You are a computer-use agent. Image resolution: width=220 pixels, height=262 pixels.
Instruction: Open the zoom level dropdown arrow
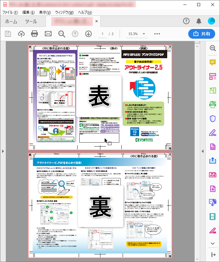pos(144,34)
